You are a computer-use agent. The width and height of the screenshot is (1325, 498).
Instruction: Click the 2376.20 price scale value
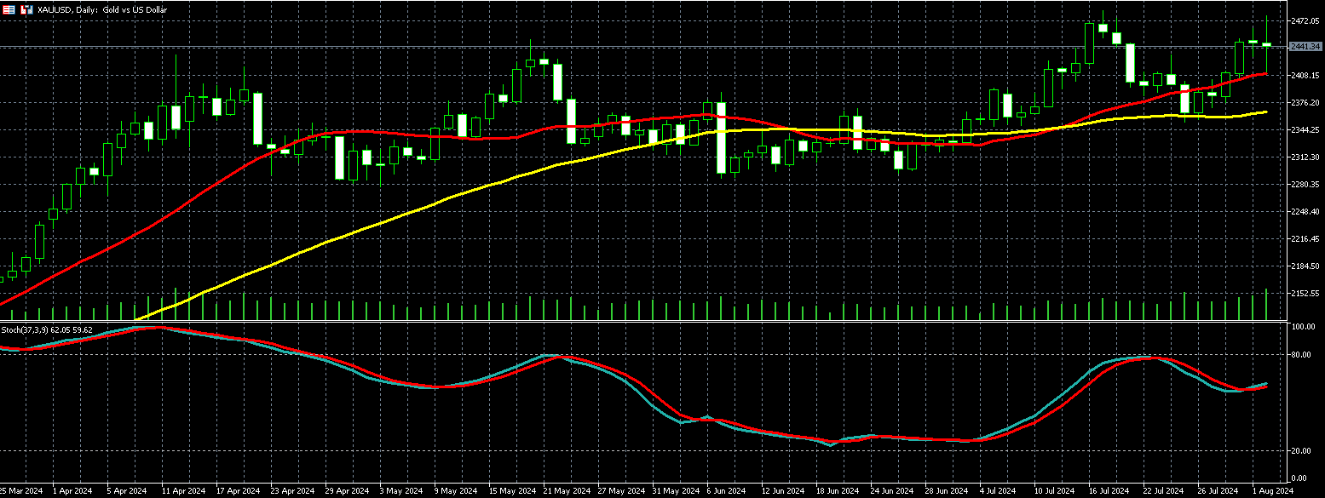(x=1305, y=102)
